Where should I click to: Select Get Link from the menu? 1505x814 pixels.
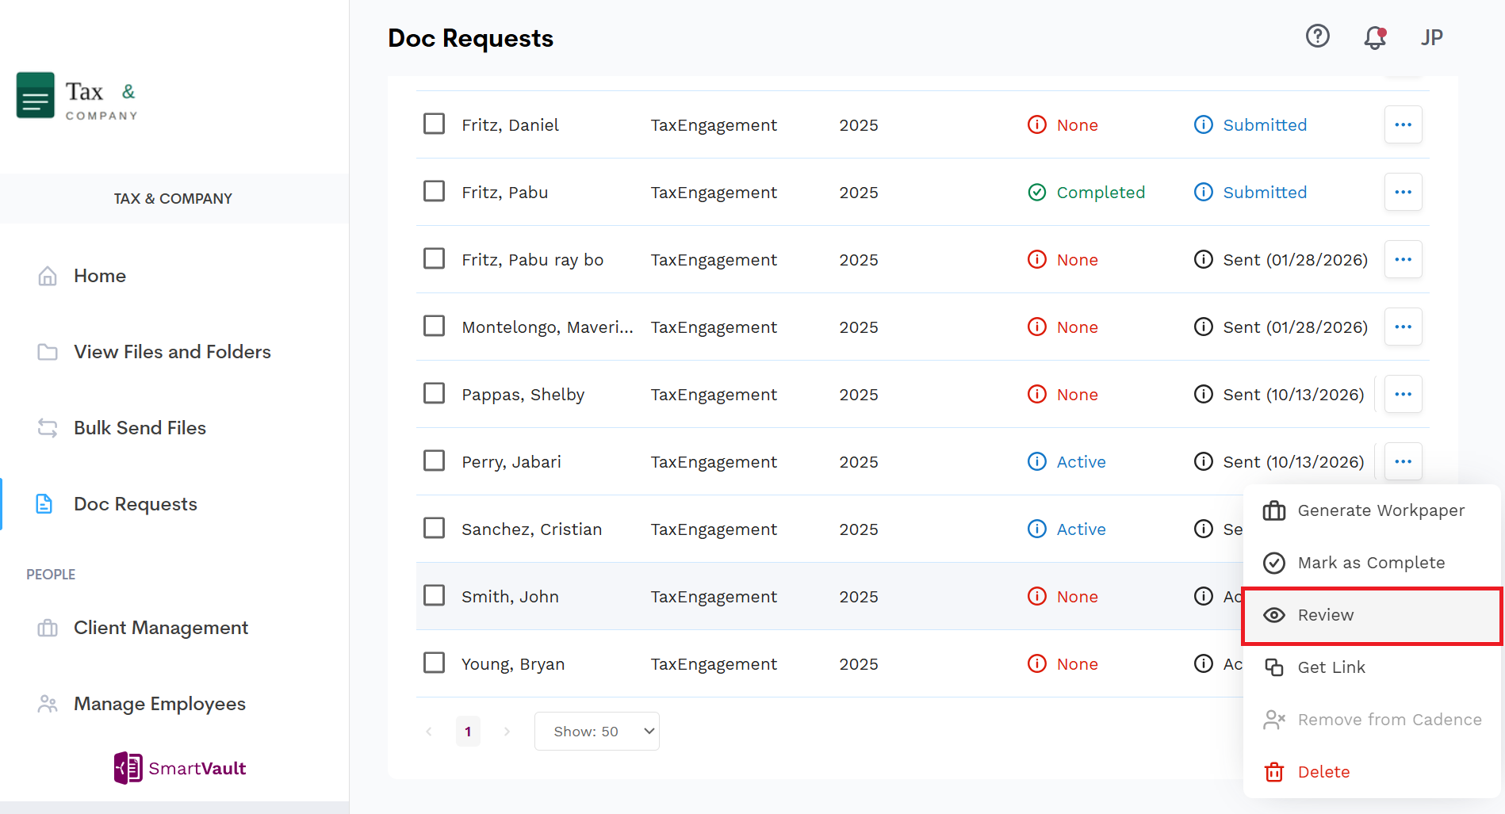click(1372, 667)
